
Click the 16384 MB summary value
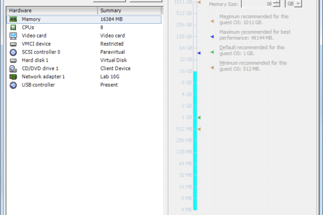pyautogui.click(x=112, y=19)
